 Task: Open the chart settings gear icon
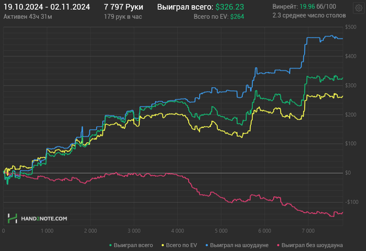359,8
